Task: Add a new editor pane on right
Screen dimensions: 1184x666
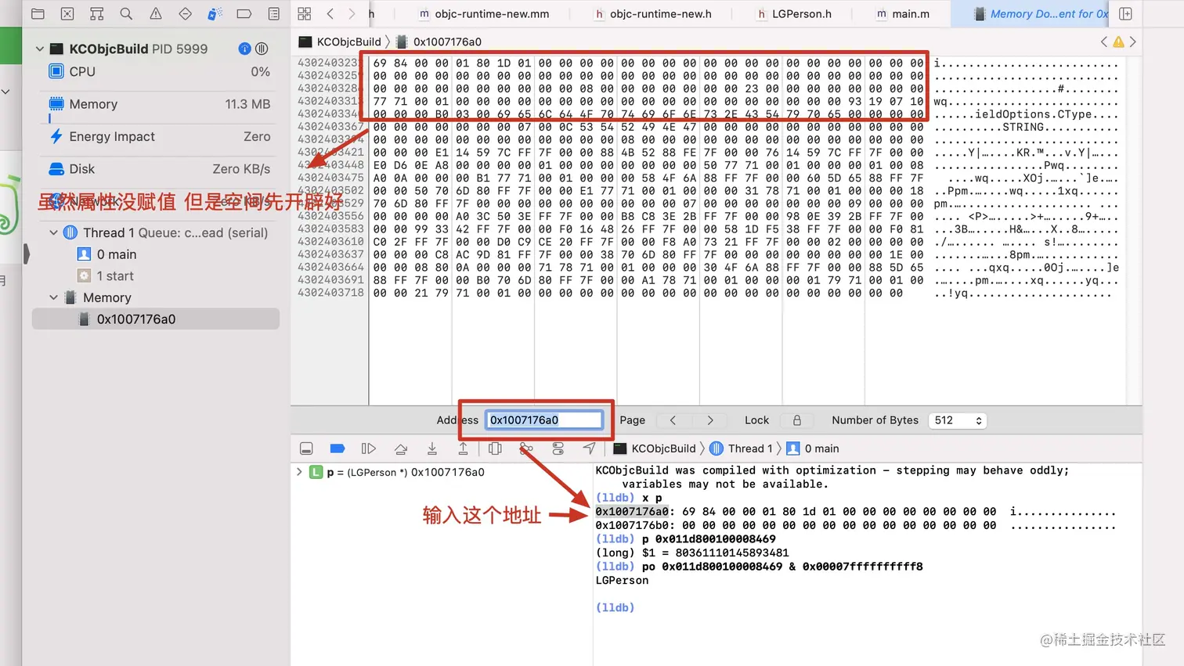Action: pos(1126,13)
